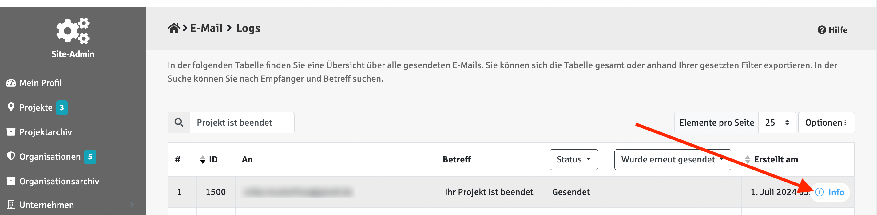Screen dimensions: 877x215
Task: Open Projekte in the sidebar
Action: [35, 108]
